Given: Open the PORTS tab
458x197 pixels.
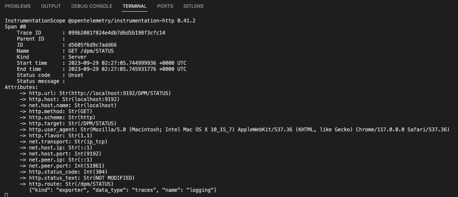Looking at the screenshot, I should (165, 6).
